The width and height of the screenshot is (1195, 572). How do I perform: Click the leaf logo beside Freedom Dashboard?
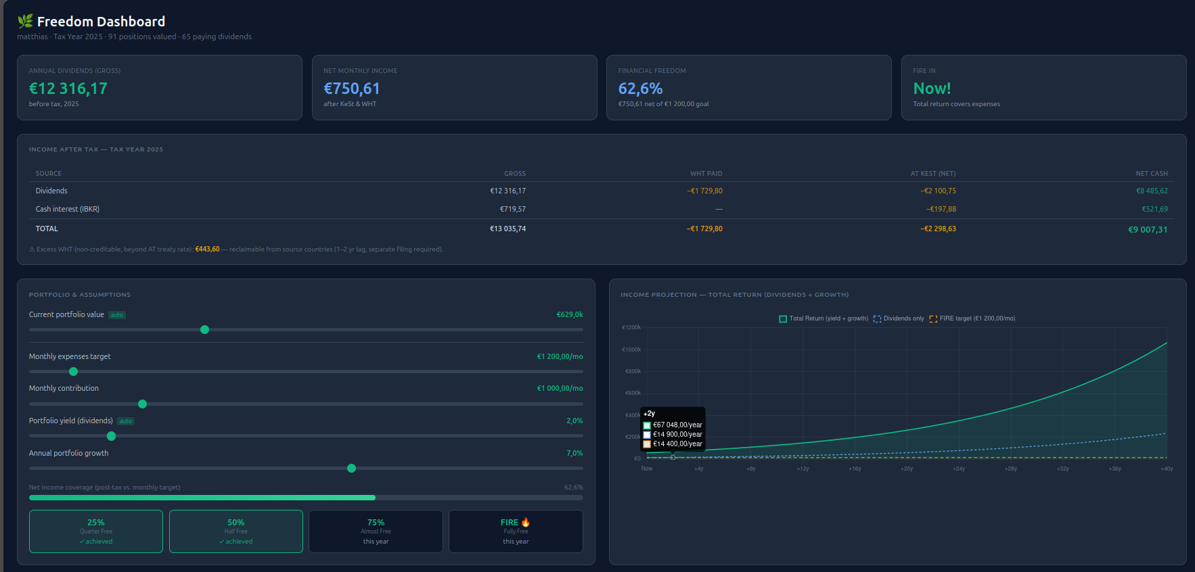25,21
